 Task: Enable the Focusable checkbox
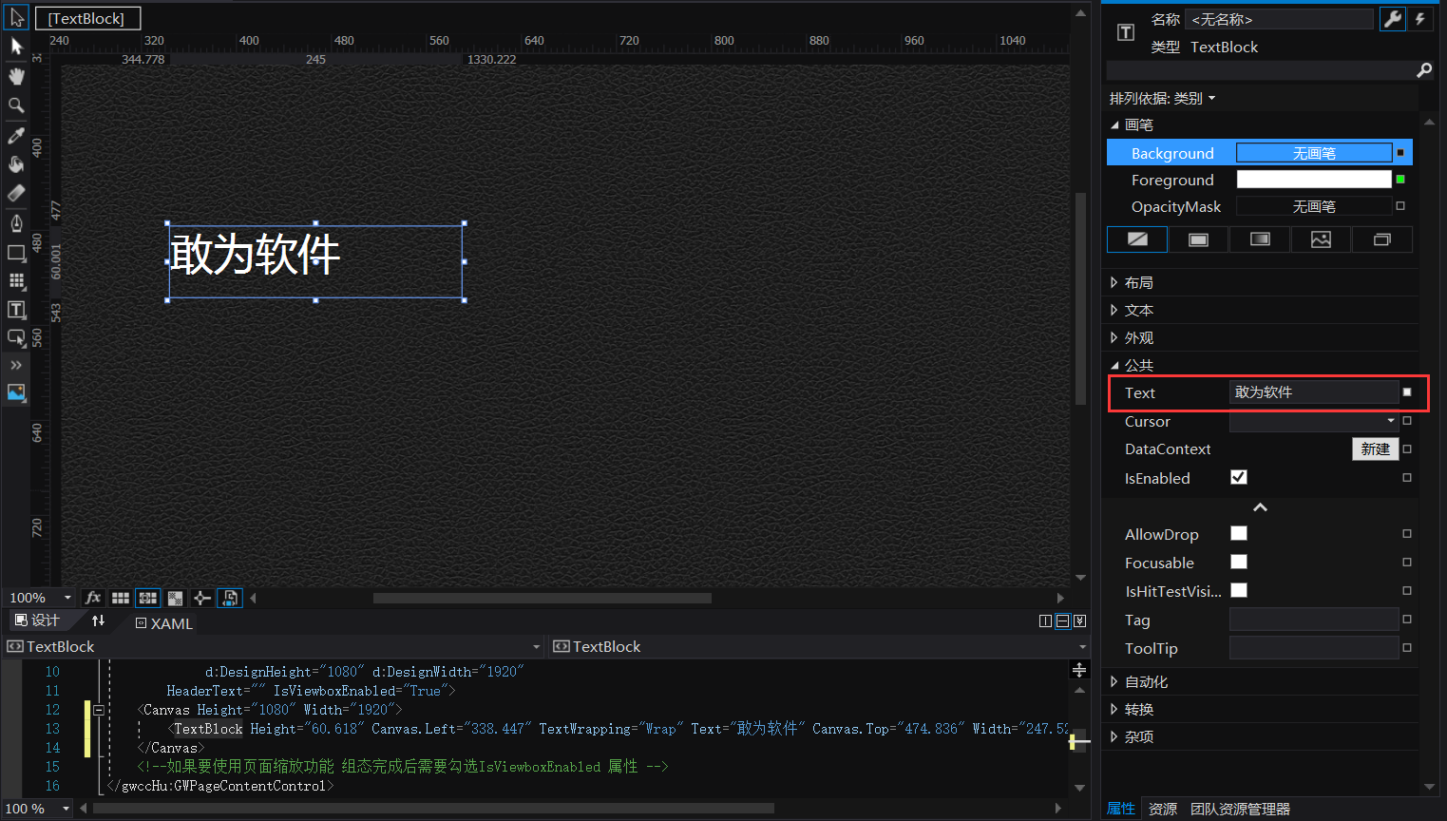pyautogui.click(x=1239, y=563)
